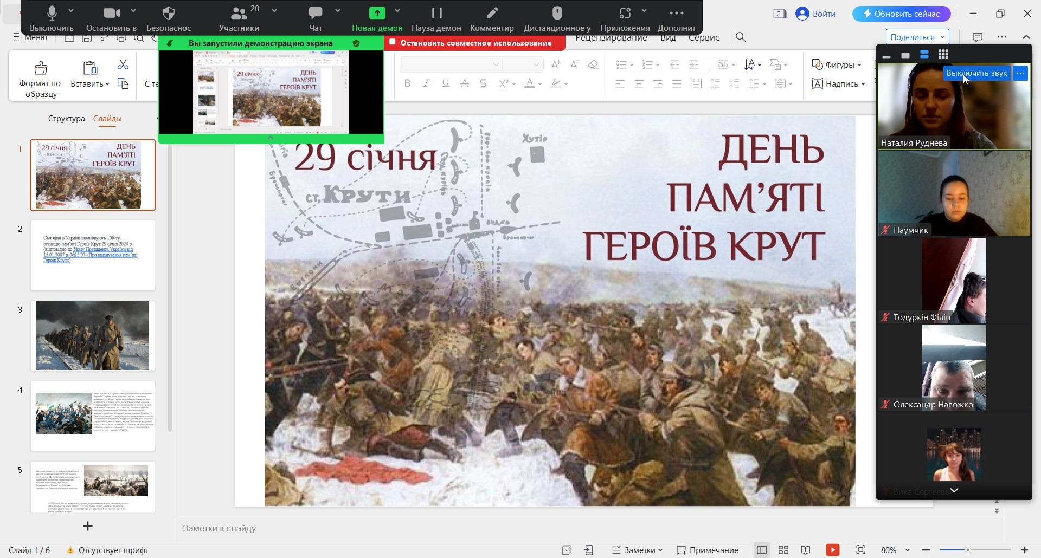
Task: Expand video options arrow
Action: pos(133,11)
